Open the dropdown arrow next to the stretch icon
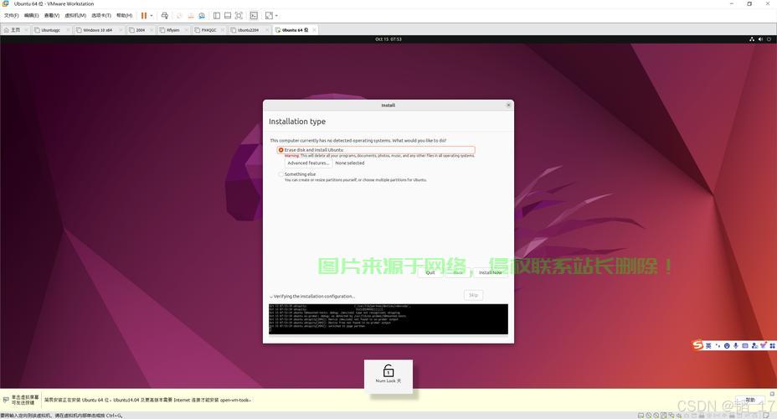The width and height of the screenshot is (777, 419). coord(276,16)
